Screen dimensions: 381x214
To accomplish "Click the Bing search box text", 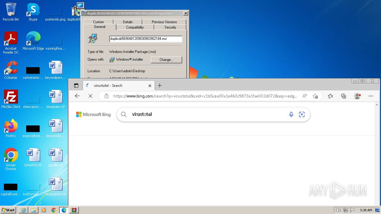I will point(142,114).
